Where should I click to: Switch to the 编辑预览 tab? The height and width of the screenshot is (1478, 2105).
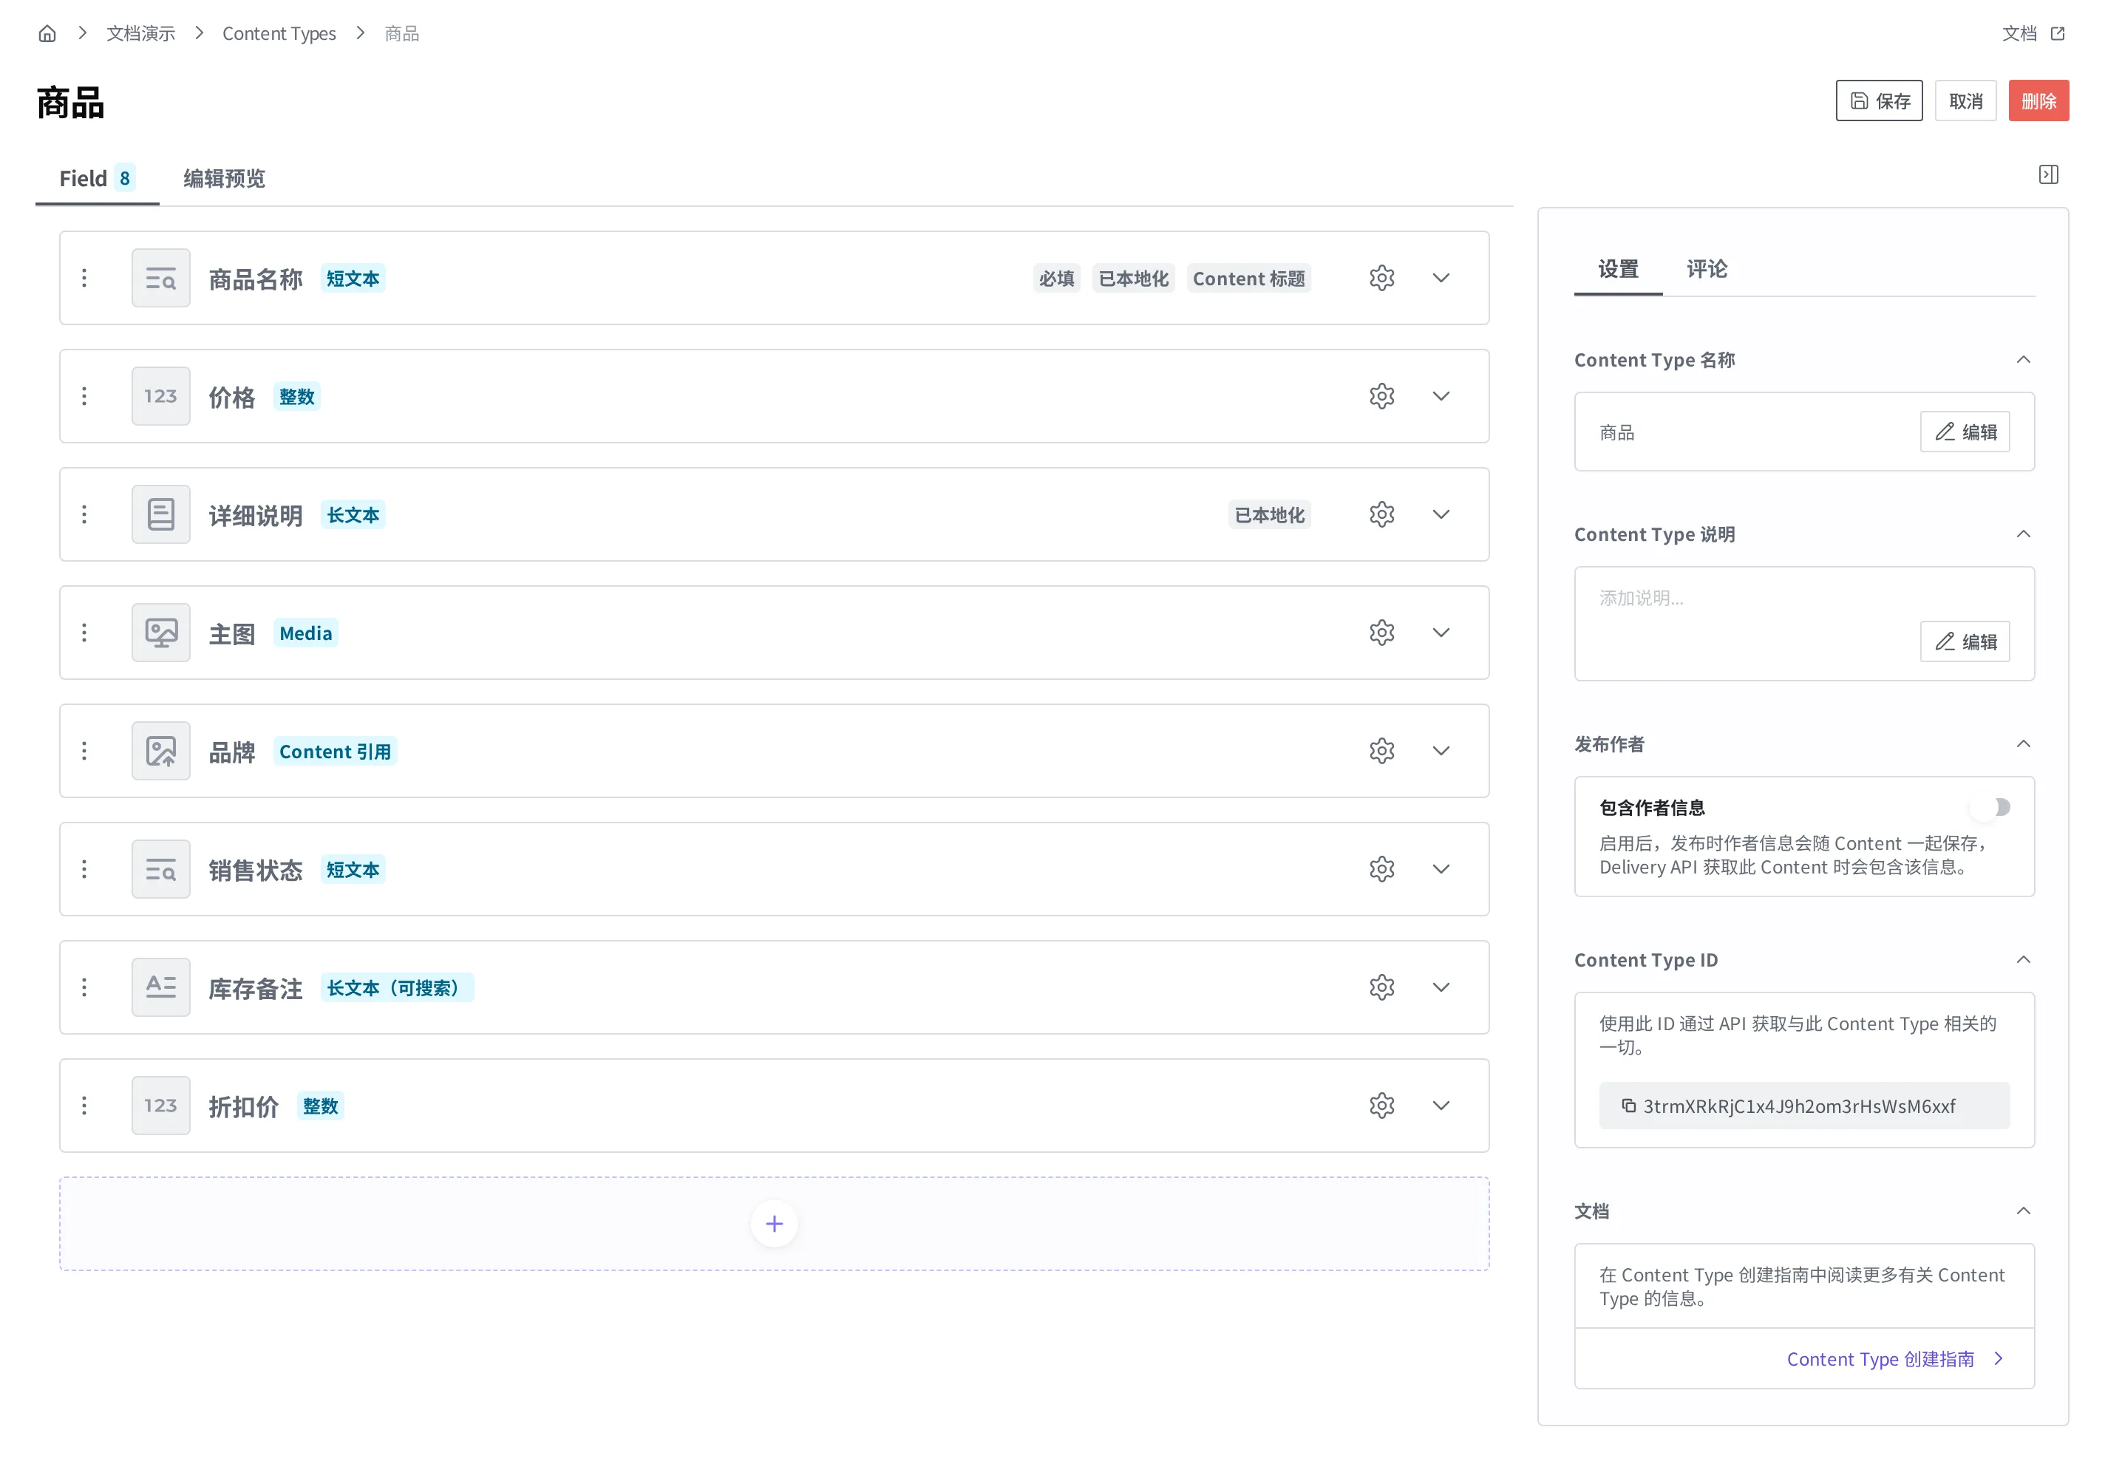coord(224,178)
